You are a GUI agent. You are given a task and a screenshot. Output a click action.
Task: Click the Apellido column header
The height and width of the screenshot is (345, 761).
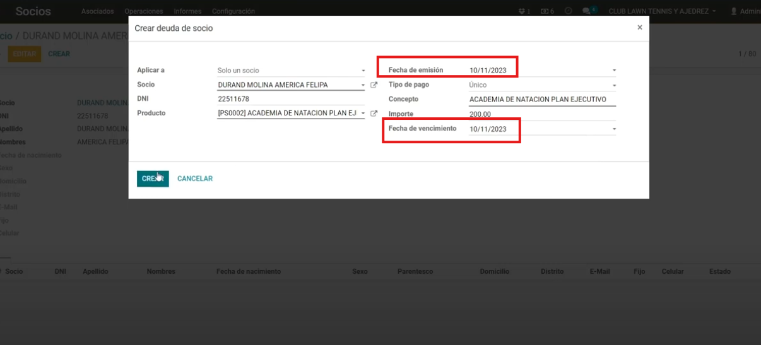click(95, 271)
